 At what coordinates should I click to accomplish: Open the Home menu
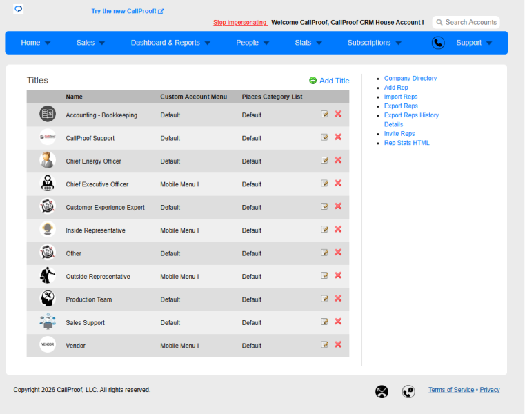[30, 43]
